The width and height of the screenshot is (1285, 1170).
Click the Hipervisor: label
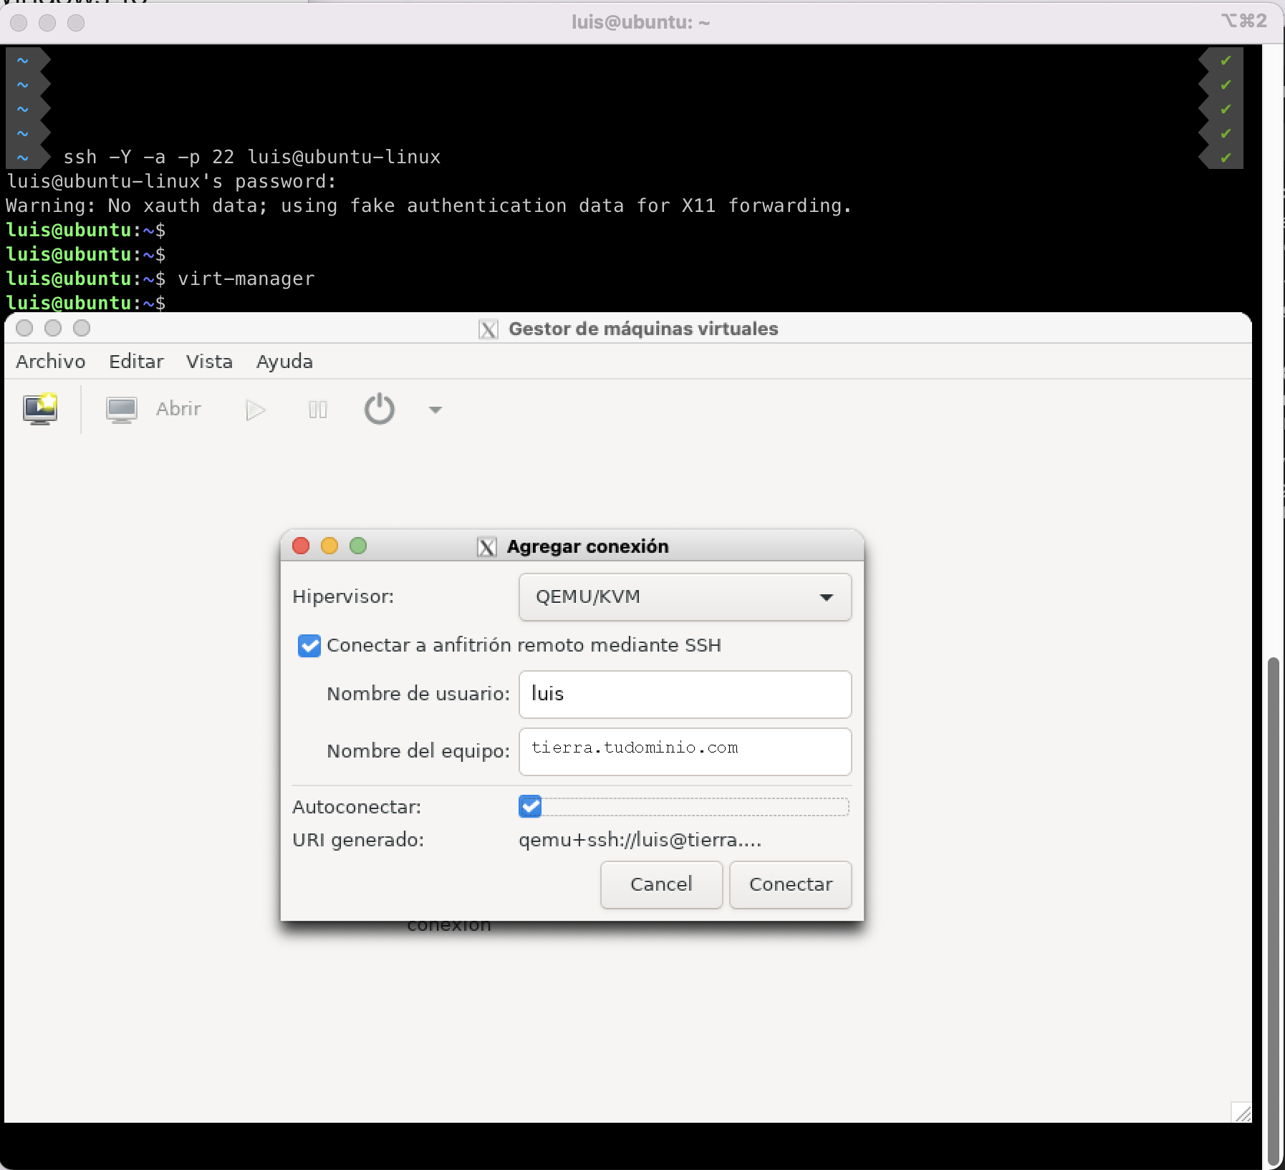(x=343, y=596)
